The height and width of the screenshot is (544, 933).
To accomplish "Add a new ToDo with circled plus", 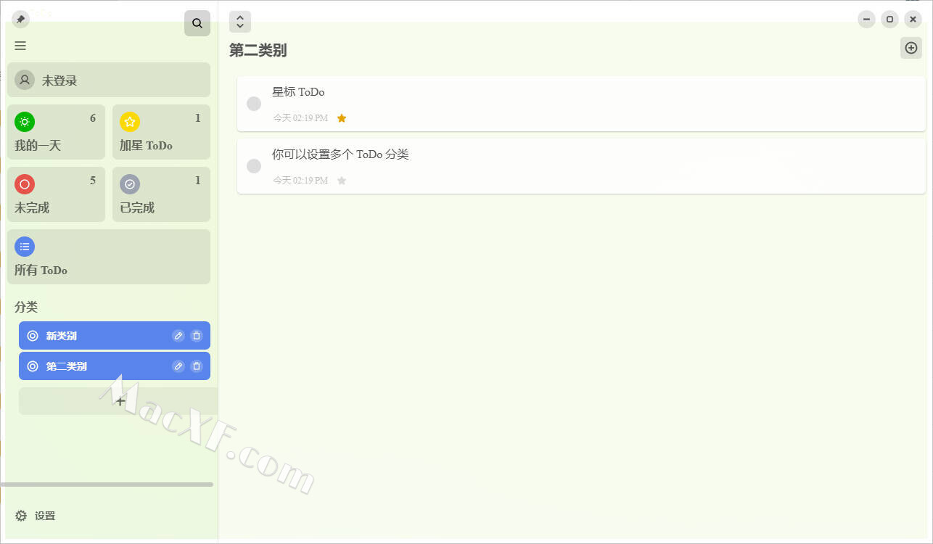I will coord(911,48).
